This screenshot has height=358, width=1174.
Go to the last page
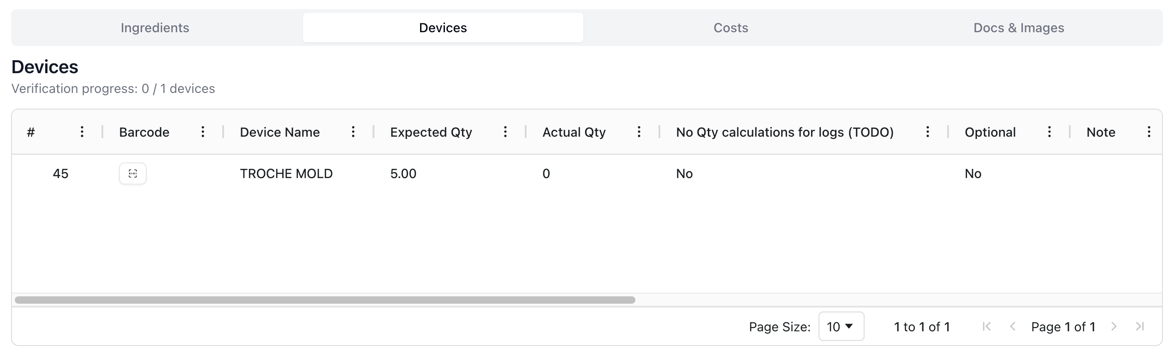pyautogui.click(x=1140, y=327)
